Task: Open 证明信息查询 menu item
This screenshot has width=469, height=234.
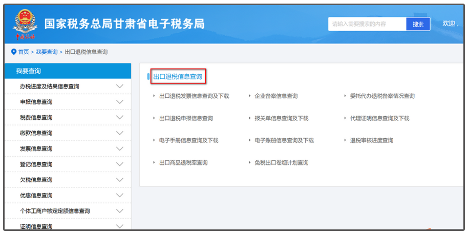Action: [x=36, y=226]
